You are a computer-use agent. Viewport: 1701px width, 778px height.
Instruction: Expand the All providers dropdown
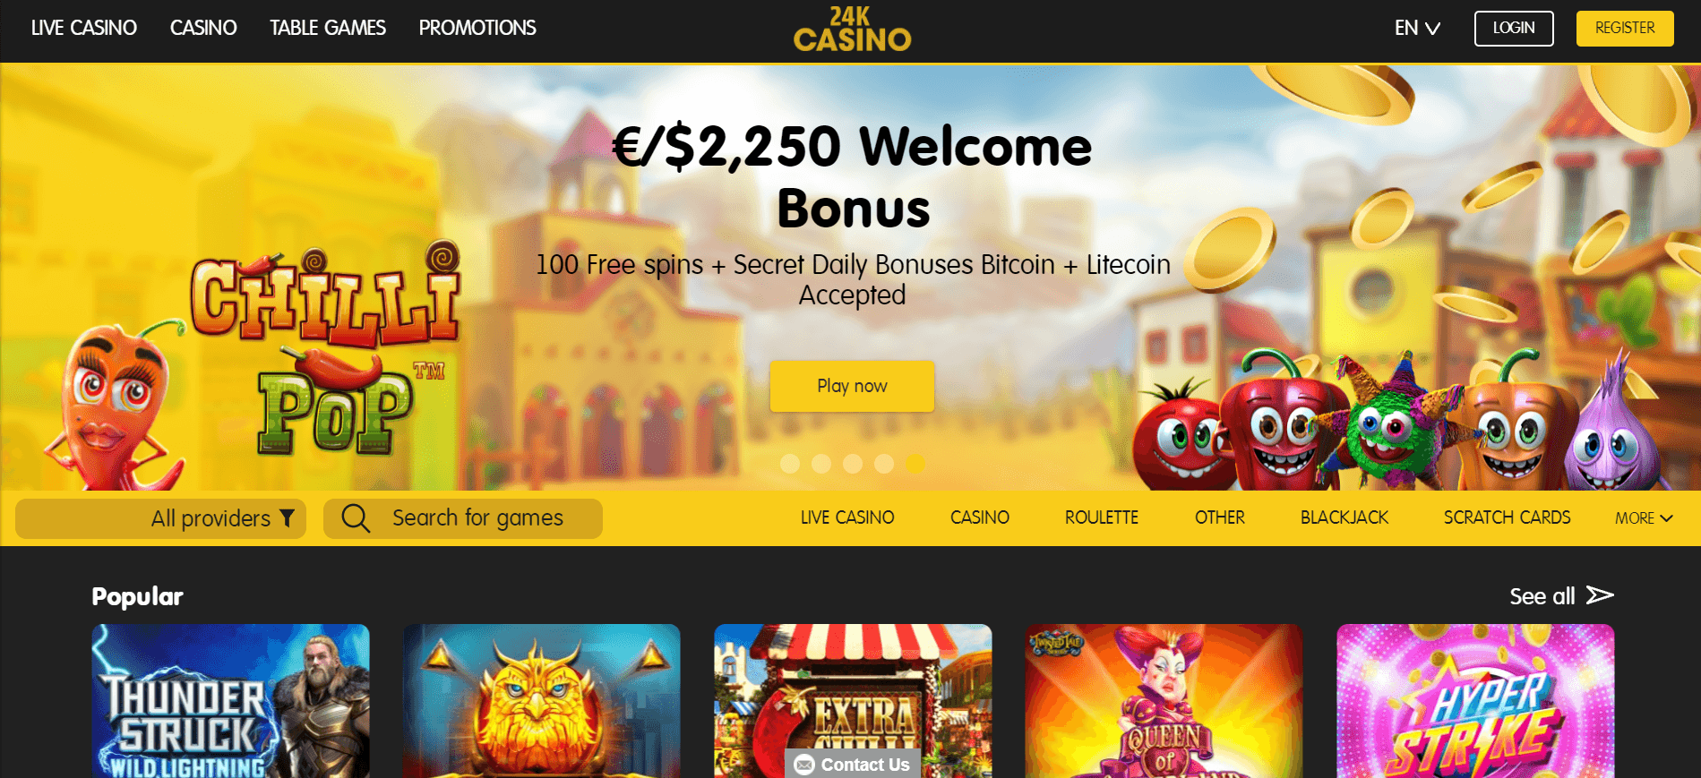click(x=161, y=518)
